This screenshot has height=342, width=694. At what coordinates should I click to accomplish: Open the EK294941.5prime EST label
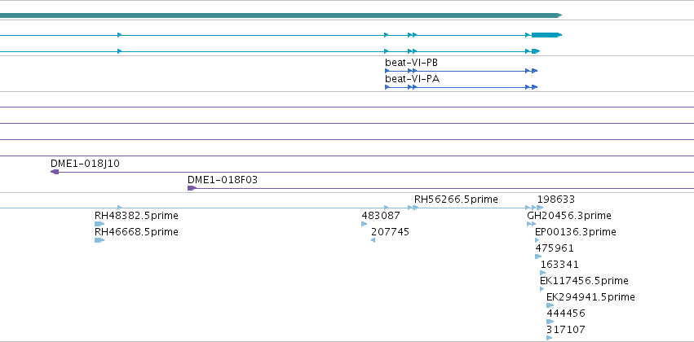(590, 297)
